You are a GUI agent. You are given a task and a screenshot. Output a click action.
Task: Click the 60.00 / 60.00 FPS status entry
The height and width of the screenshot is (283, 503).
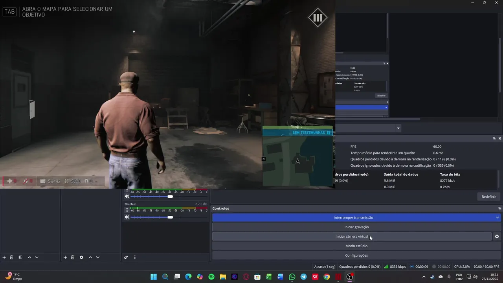click(x=486, y=266)
